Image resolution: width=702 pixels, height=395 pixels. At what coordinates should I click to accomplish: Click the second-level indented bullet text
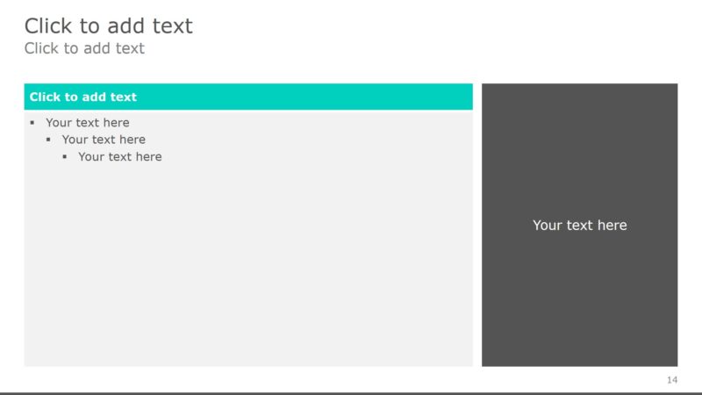point(104,140)
